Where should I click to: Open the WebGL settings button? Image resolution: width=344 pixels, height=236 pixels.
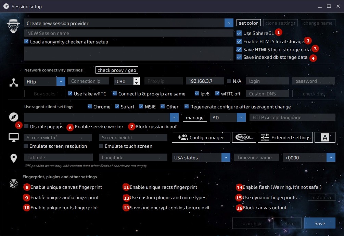(244, 137)
